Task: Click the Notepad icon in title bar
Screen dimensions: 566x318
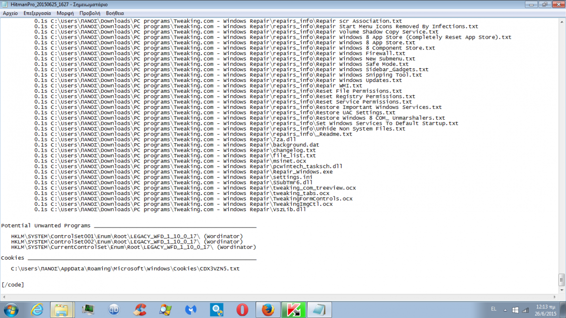Action: 6,4
